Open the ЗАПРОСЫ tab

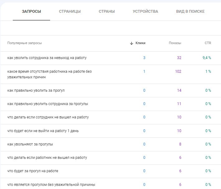click(31, 12)
